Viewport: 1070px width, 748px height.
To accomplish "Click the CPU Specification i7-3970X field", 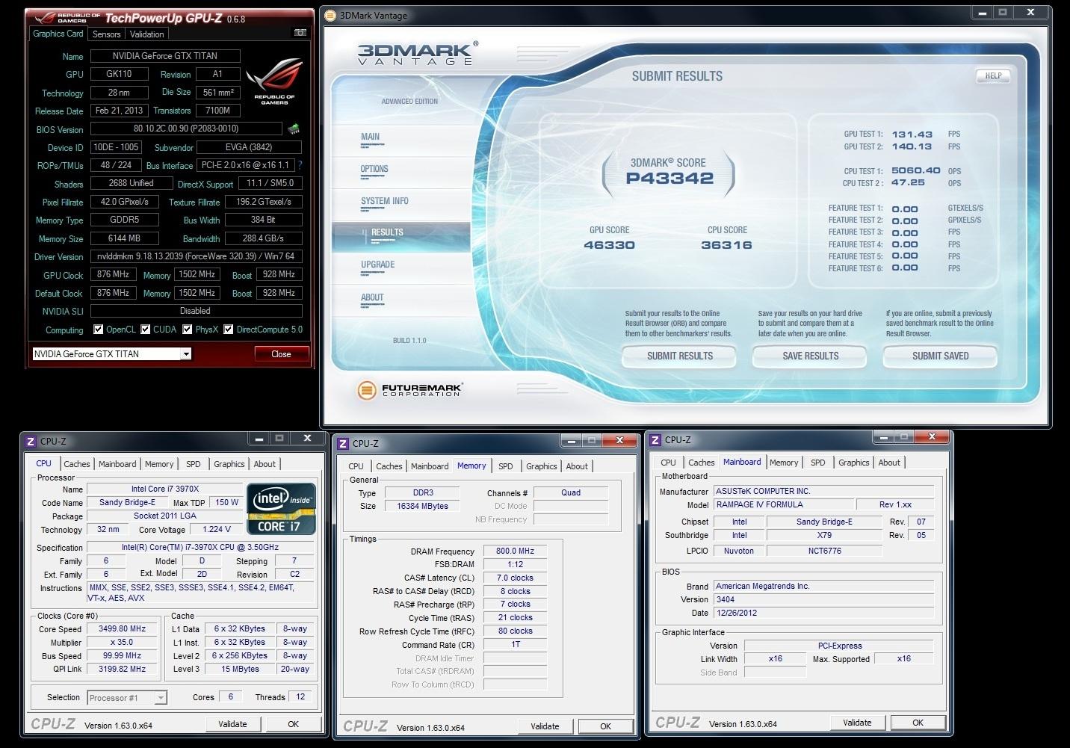I will (x=200, y=547).
